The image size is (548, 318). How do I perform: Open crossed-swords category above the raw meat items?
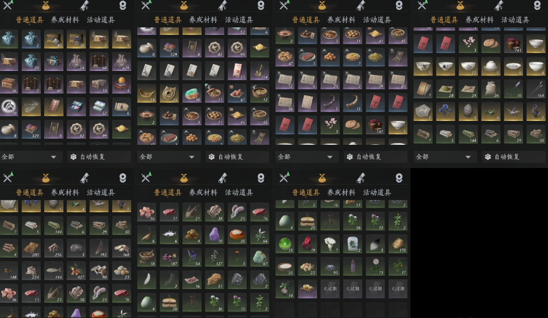click(x=146, y=178)
